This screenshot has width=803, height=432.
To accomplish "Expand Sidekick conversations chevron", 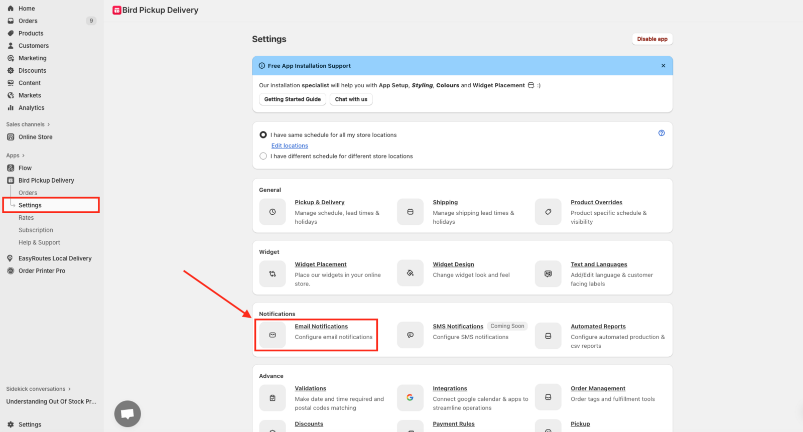I will point(69,389).
